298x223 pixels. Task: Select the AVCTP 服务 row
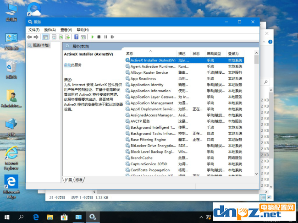point(185,121)
